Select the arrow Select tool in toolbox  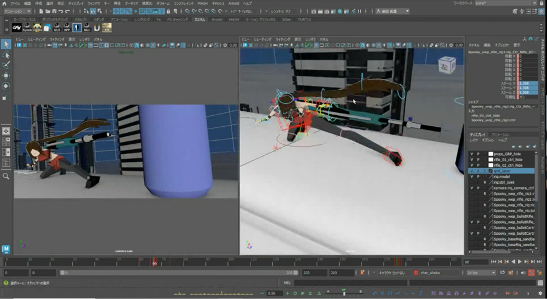[6, 44]
